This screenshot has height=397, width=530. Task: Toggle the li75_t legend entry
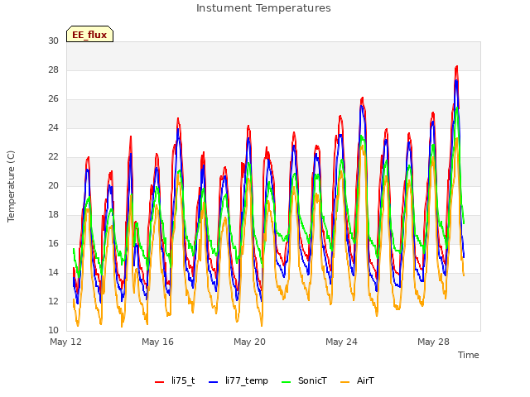tap(175, 380)
